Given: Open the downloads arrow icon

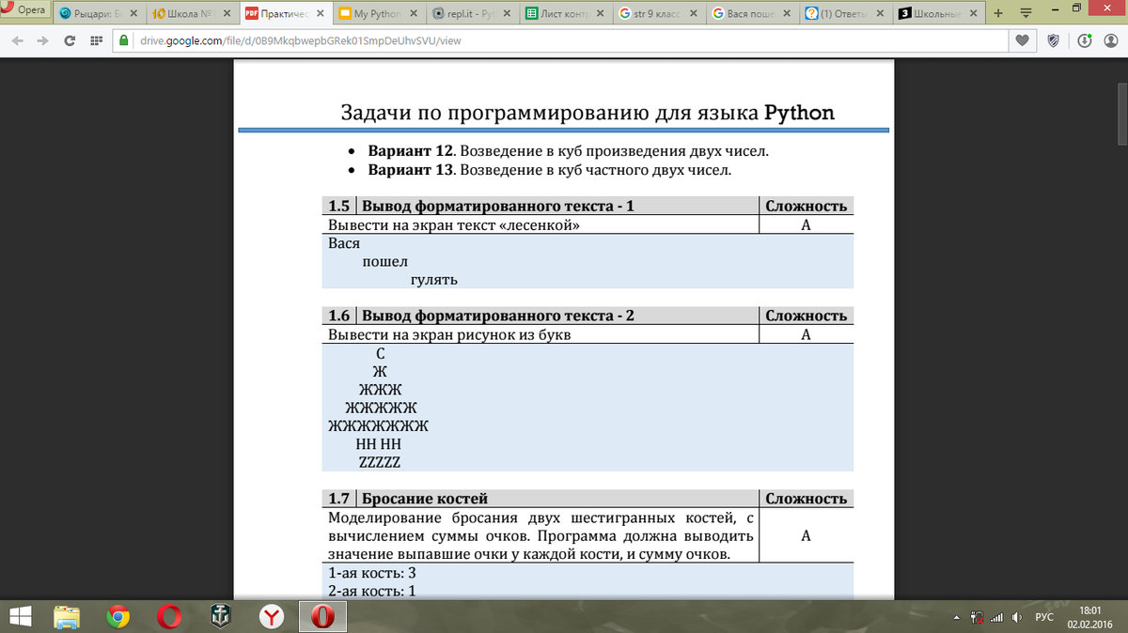Looking at the screenshot, I should pos(1084,42).
